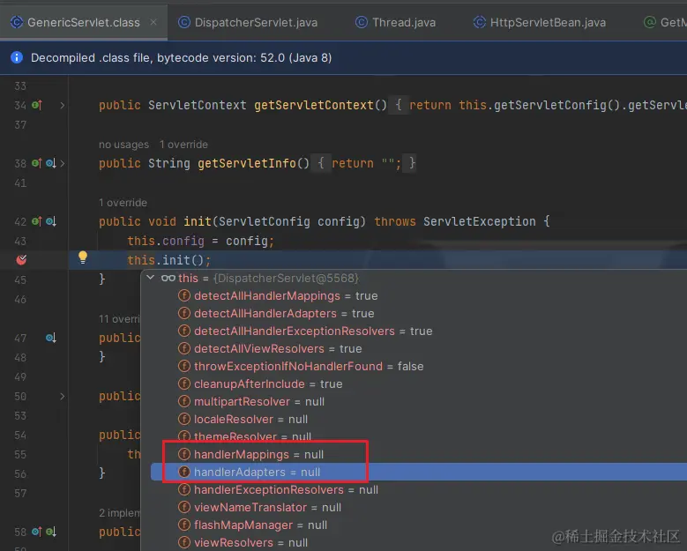Select the cleanupAfterInclude field row

pyautogui.click(x=418, y=384)
